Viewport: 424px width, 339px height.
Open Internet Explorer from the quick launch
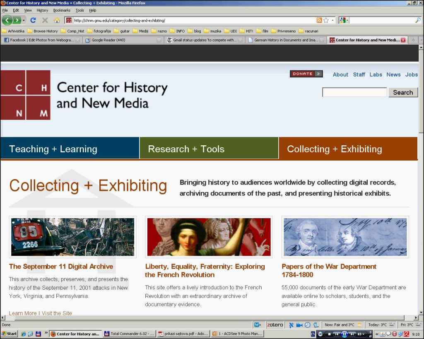coord(23,334)
